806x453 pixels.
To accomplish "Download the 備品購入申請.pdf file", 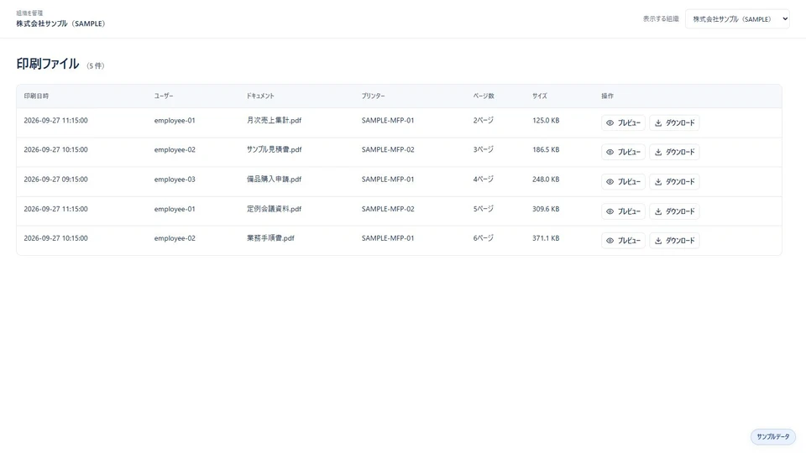I will click(674, 182).
